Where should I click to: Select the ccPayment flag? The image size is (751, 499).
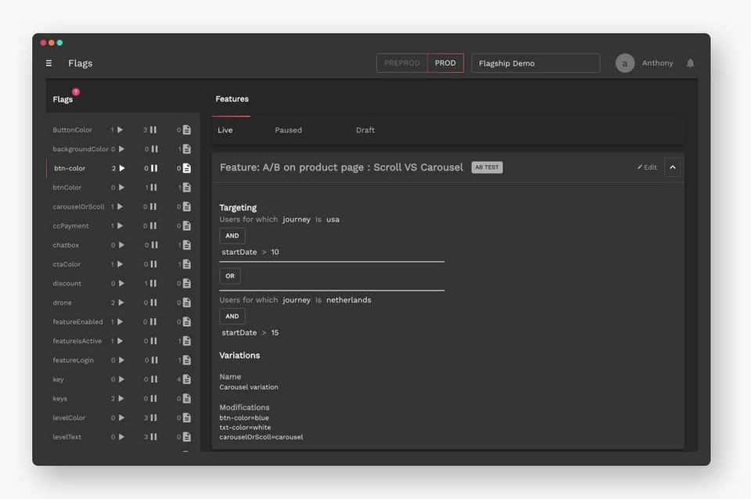[x=71, y=225]
